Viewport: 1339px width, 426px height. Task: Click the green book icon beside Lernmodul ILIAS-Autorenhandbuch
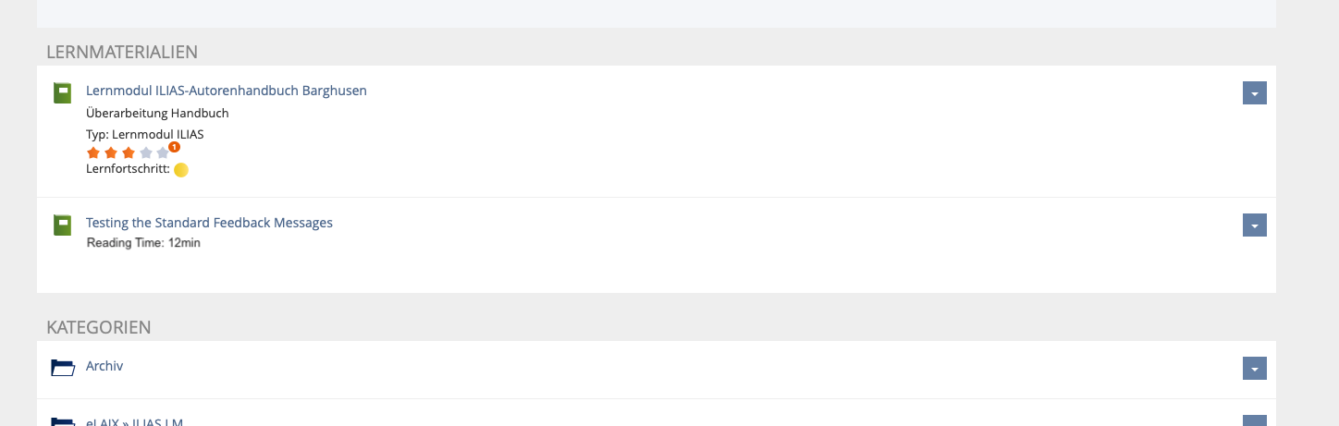coord(63,92)
